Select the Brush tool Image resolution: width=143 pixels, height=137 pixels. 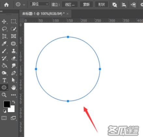pyautogui.click(x=4, y=51)
